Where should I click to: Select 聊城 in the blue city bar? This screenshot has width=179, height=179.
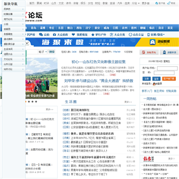click(x=143, y=28)
